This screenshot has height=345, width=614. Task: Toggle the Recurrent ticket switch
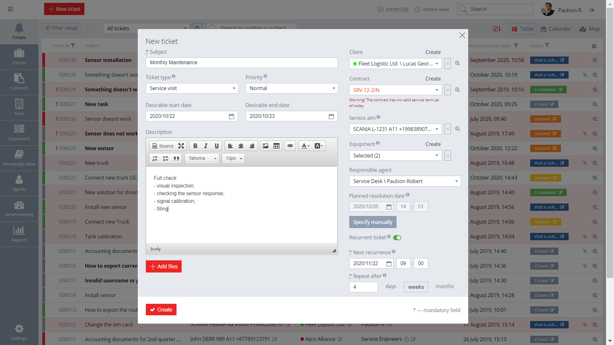[397, 238]
